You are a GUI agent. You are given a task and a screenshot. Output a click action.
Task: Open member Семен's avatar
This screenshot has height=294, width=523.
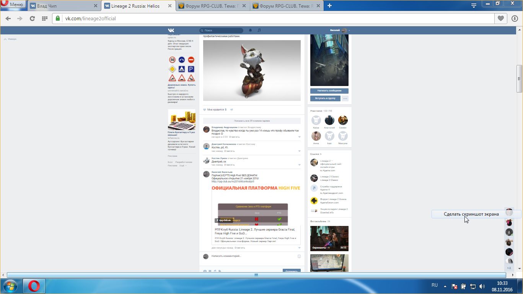[x=343, y=120]
